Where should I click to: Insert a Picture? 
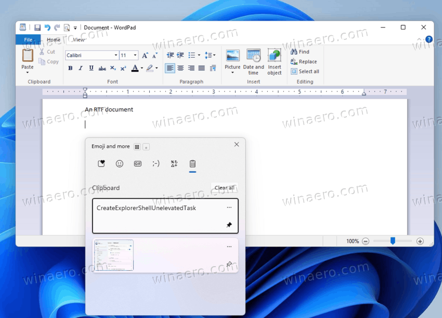click(232, 59)
